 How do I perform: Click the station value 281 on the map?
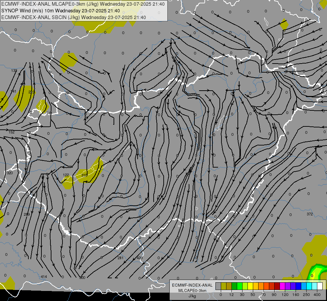pyautogui.click(x=121, y=258)
